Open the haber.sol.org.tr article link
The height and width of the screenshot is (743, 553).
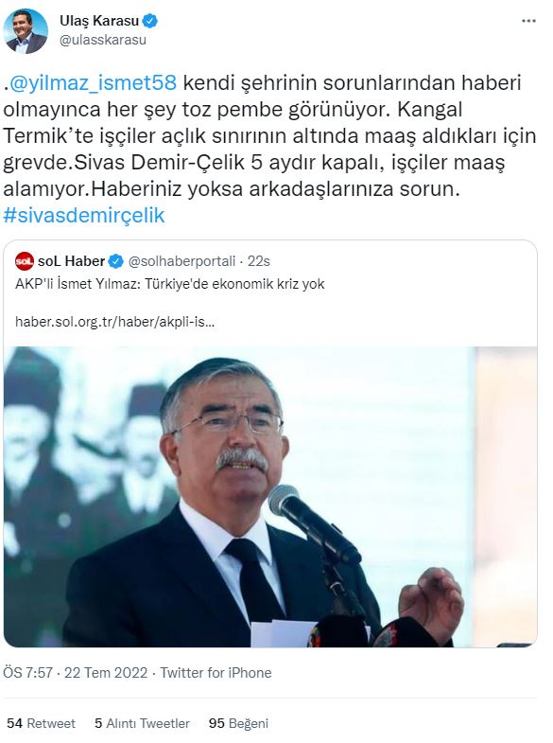coord(115,322)
